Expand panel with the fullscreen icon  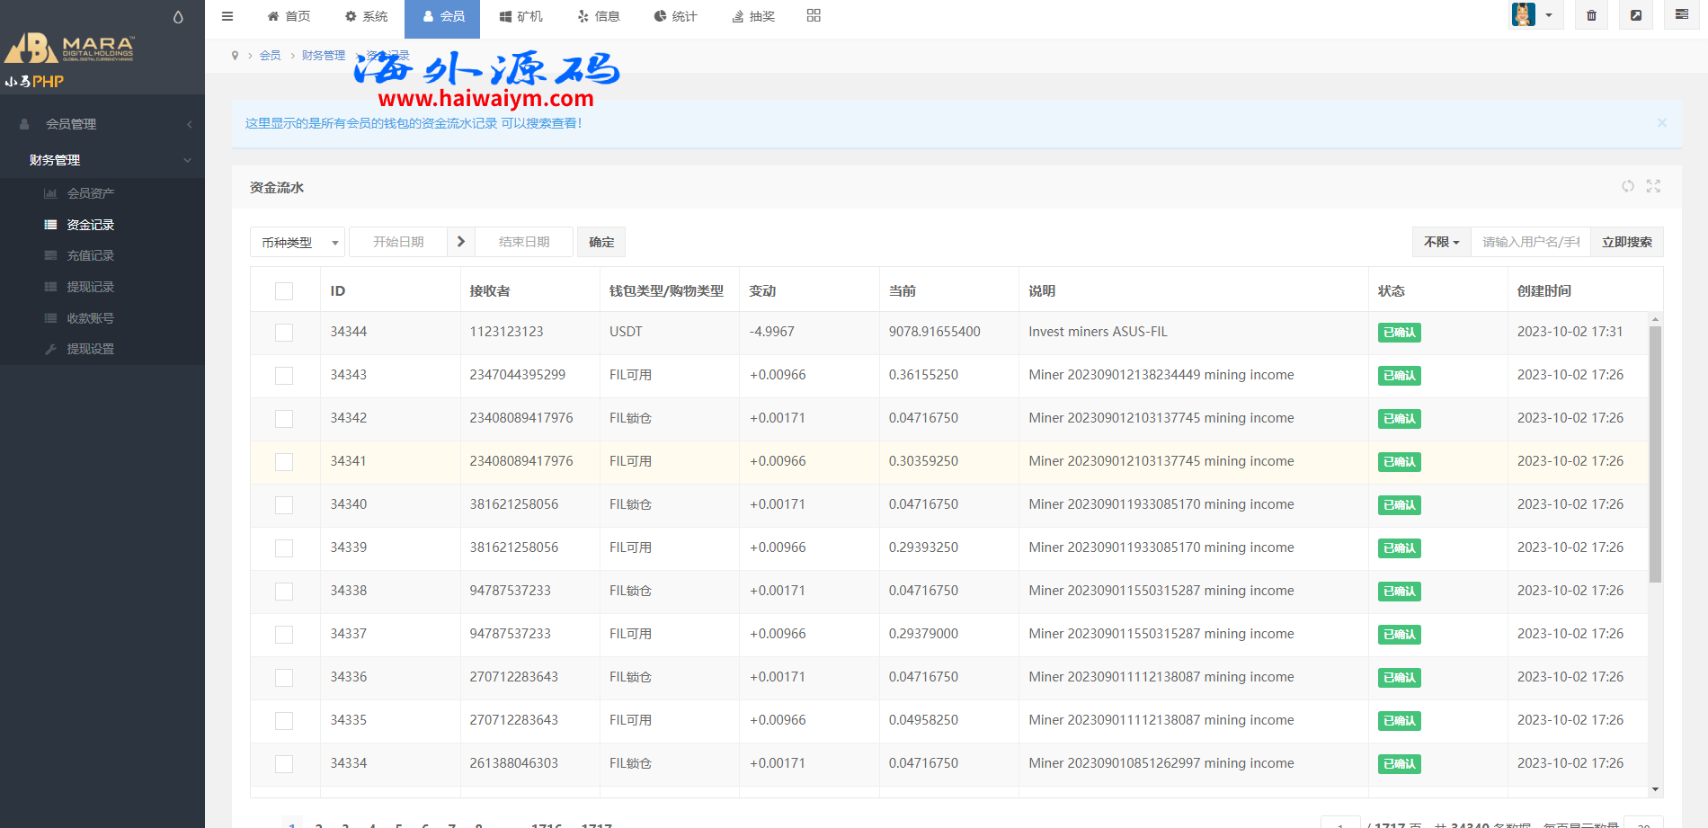[x=1653, y=186]
